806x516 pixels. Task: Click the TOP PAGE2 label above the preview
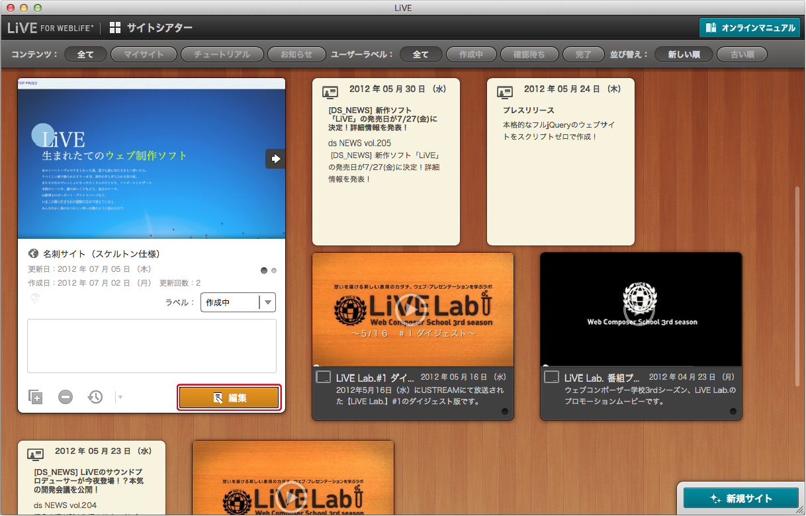[x=28, y=83]
